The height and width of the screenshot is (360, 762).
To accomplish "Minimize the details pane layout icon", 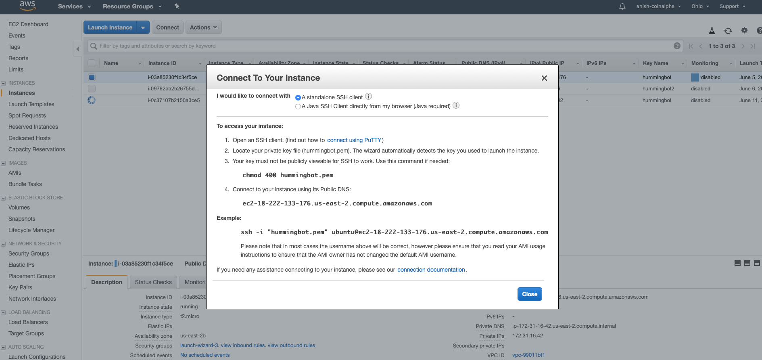I will (x=737, y=263).
